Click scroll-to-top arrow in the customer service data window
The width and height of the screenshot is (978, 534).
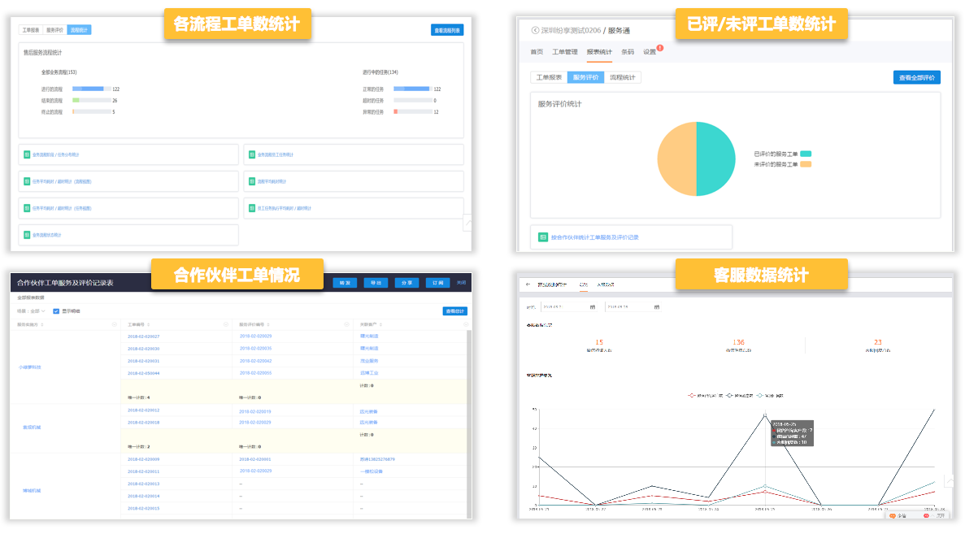point(948,481)
